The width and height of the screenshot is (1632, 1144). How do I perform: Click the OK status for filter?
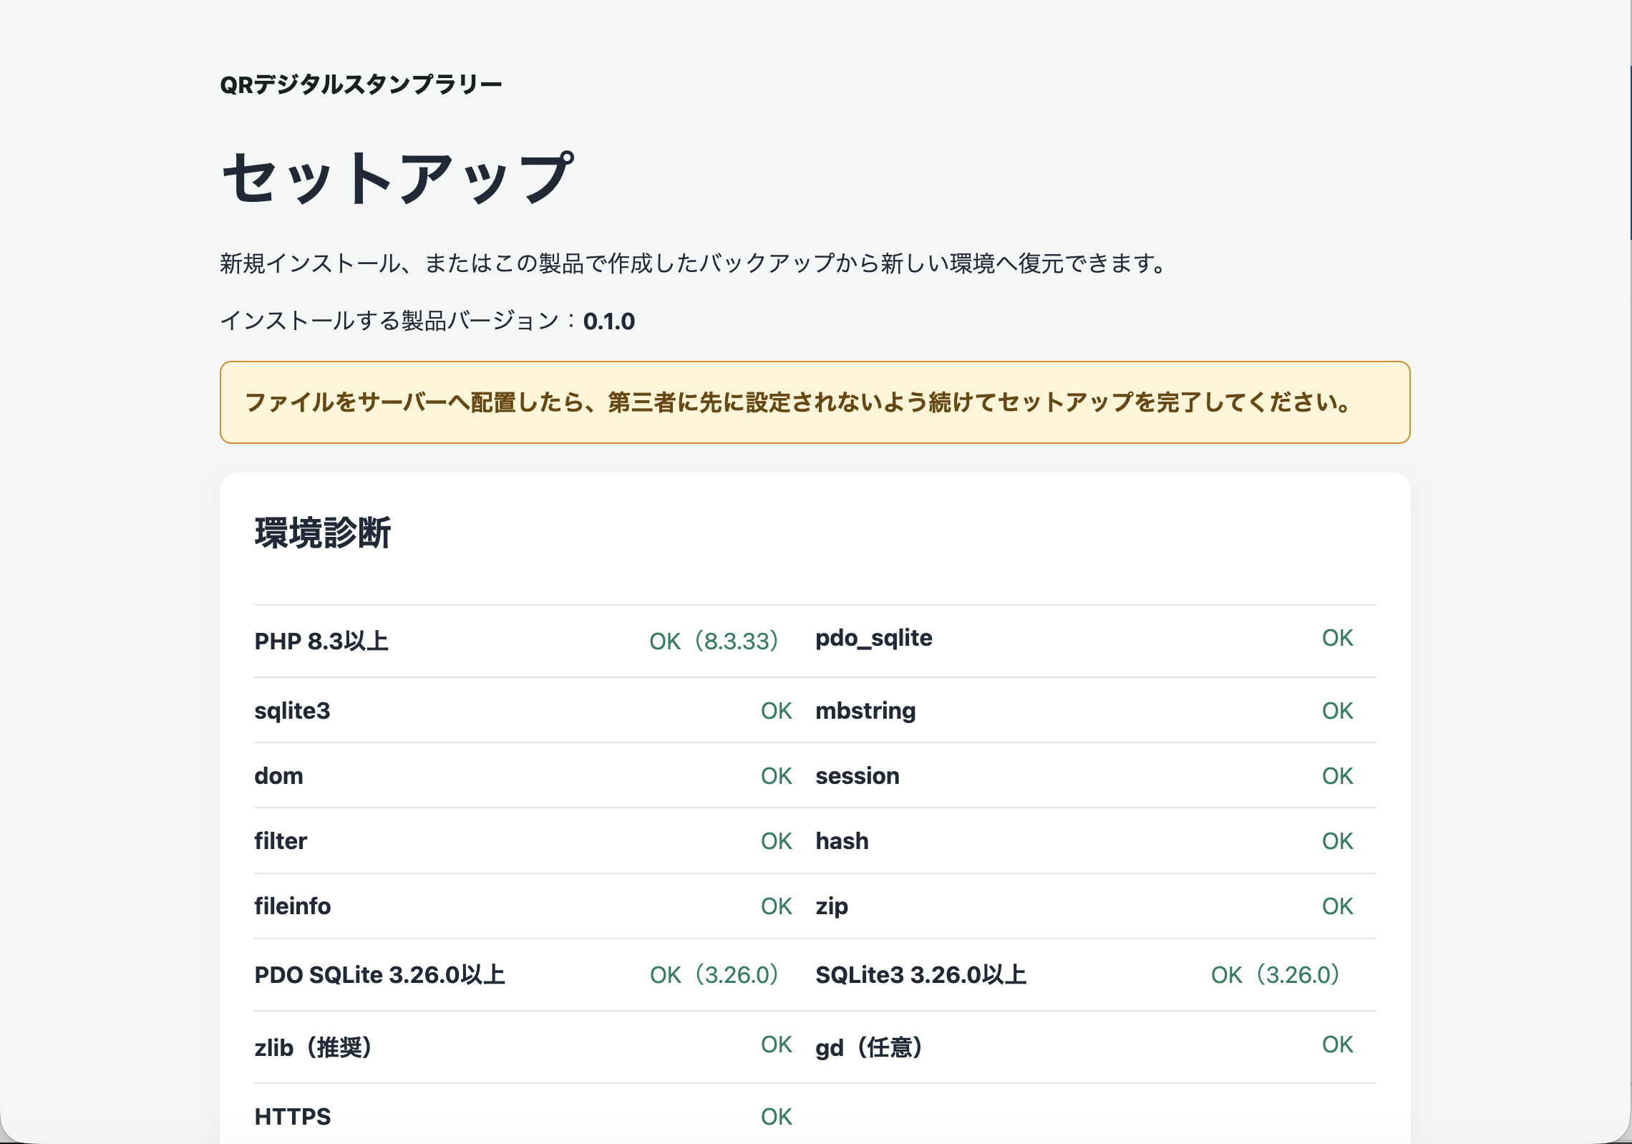click(776, 841)
